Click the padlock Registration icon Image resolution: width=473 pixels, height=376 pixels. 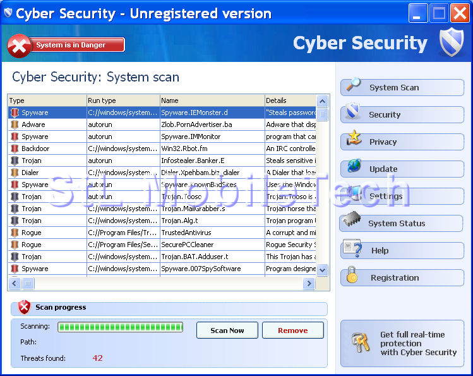tap(352, 276)
